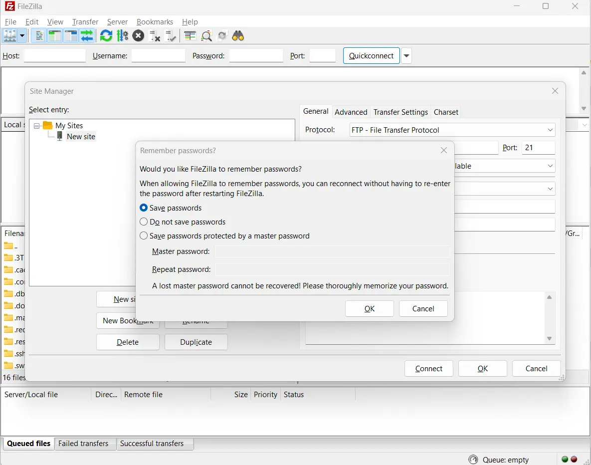Toggle message log display icon

click(38, 36)
